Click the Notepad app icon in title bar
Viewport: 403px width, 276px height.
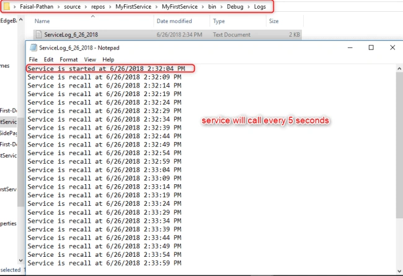[x=33, y=48]
